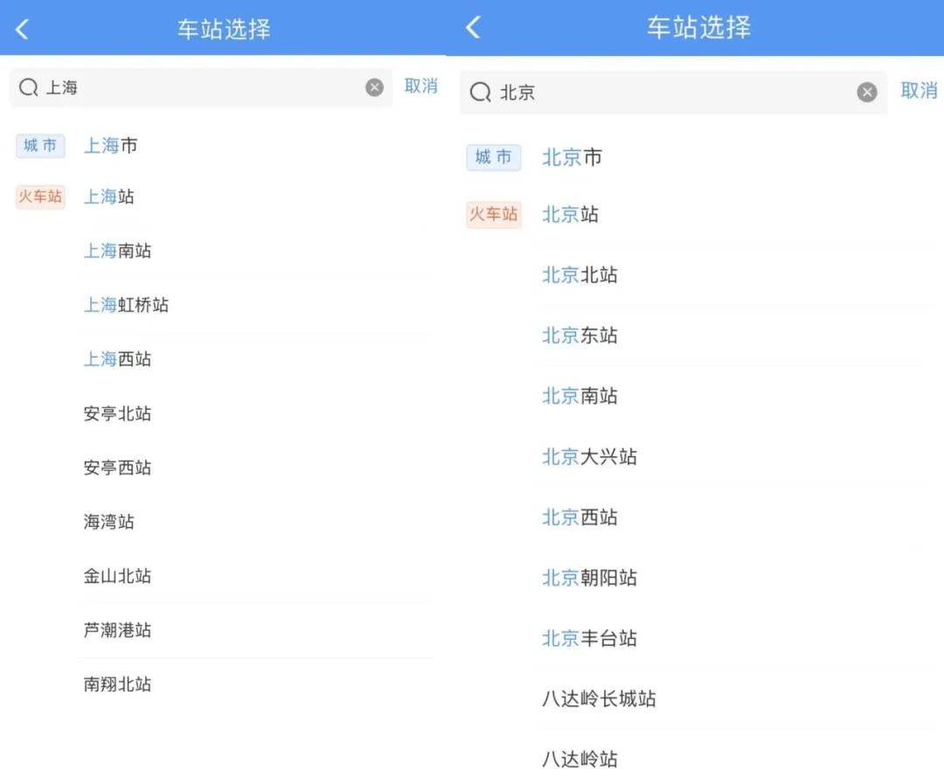The image size is (944, 776).
Task: Select 安亭北站 station
Action: point(117,413)
